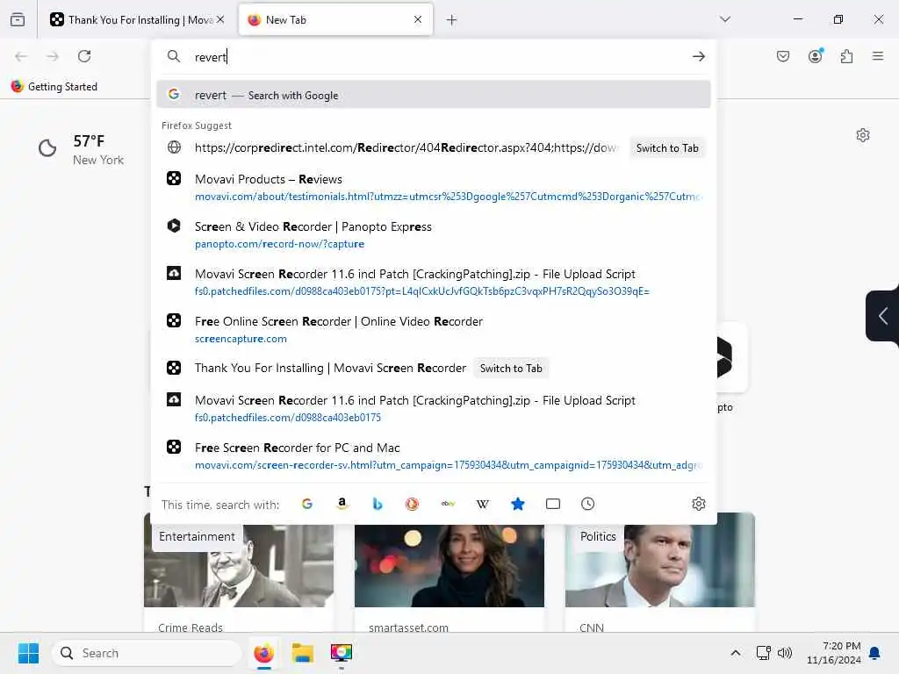Viewport: 899px width, 674px height.
Task: Open Save to Pocket icon
Action: (783, 56)
